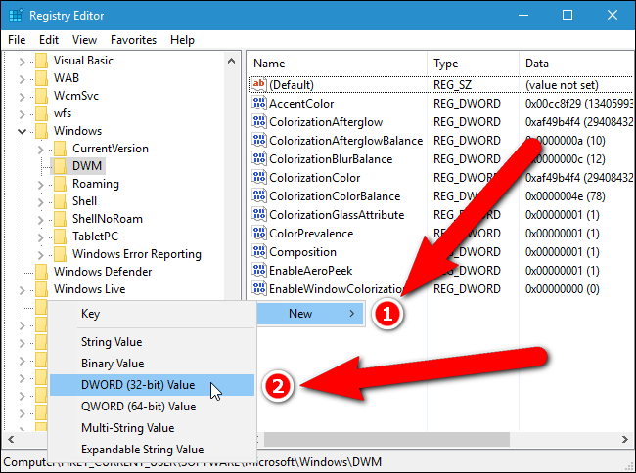636x473 pixels.
Task: Click the CurrentVersion folder icon
Action: (60, 149)
